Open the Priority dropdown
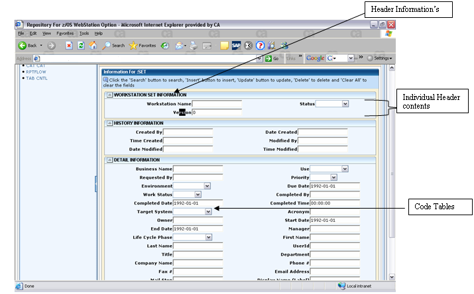Image resolution: width=474 pixels, height=294 pixels. point(333,177)
